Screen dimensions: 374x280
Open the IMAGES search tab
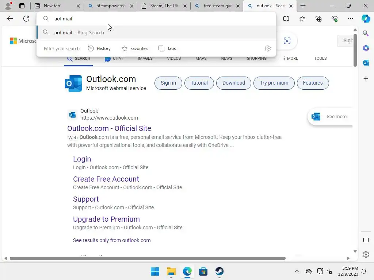(x=145, y=58)
